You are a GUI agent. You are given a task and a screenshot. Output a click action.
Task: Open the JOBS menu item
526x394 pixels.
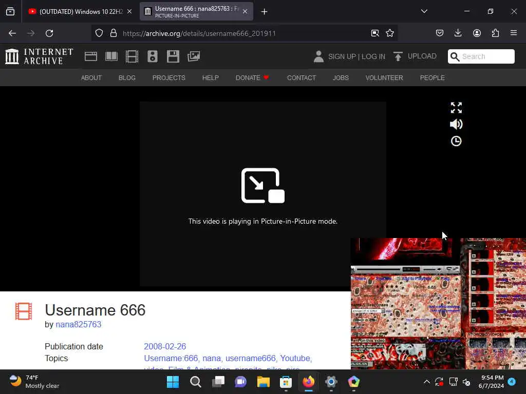click(x=341, y=78)
